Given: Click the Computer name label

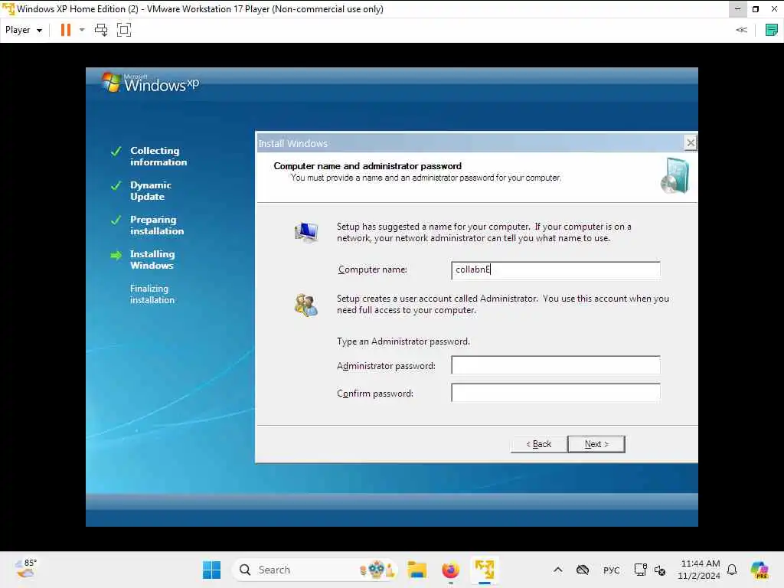Looking at the screenshot, I should (373, 269).
